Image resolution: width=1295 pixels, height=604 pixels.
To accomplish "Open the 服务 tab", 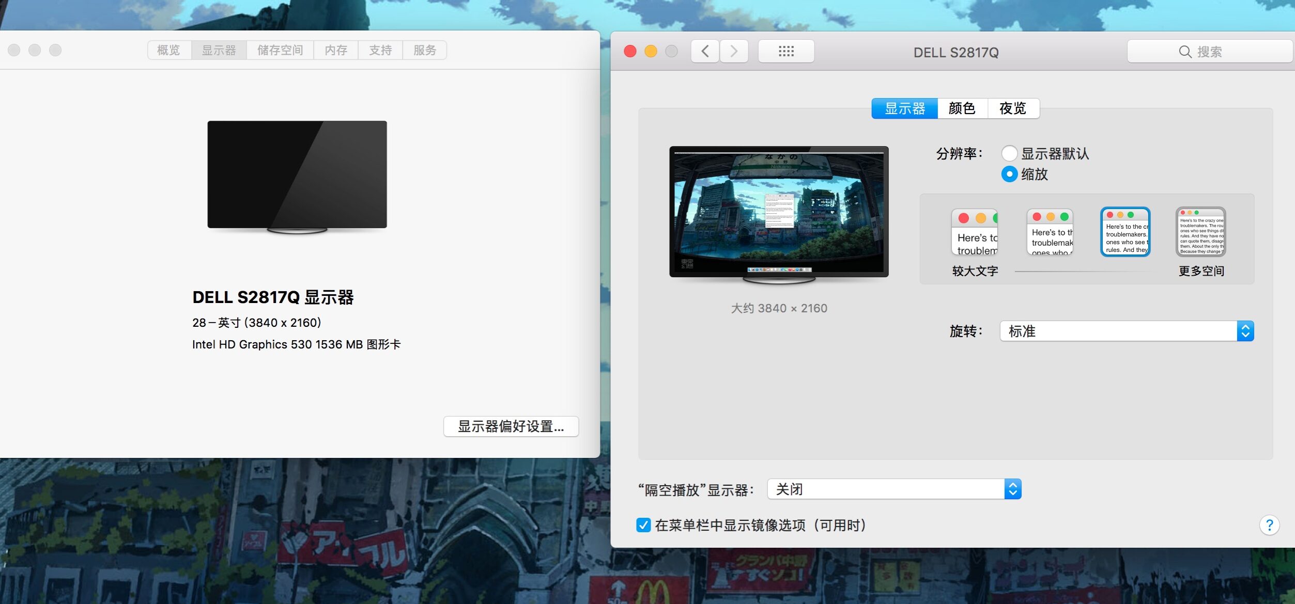I will (425, 50).
